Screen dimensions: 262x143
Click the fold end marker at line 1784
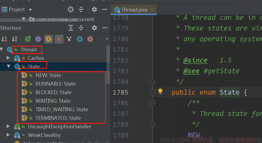click(x=152, y=82)
